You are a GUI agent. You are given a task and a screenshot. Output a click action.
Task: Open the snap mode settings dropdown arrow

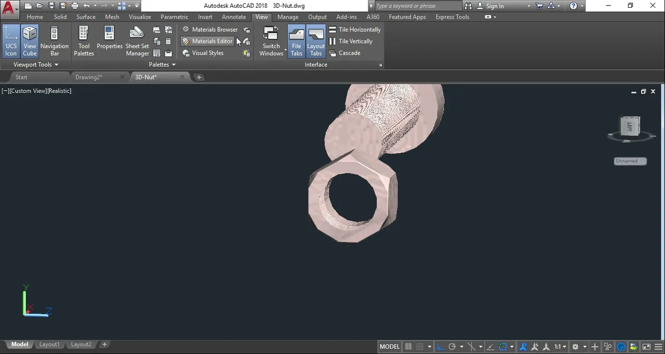coord(430,347)
